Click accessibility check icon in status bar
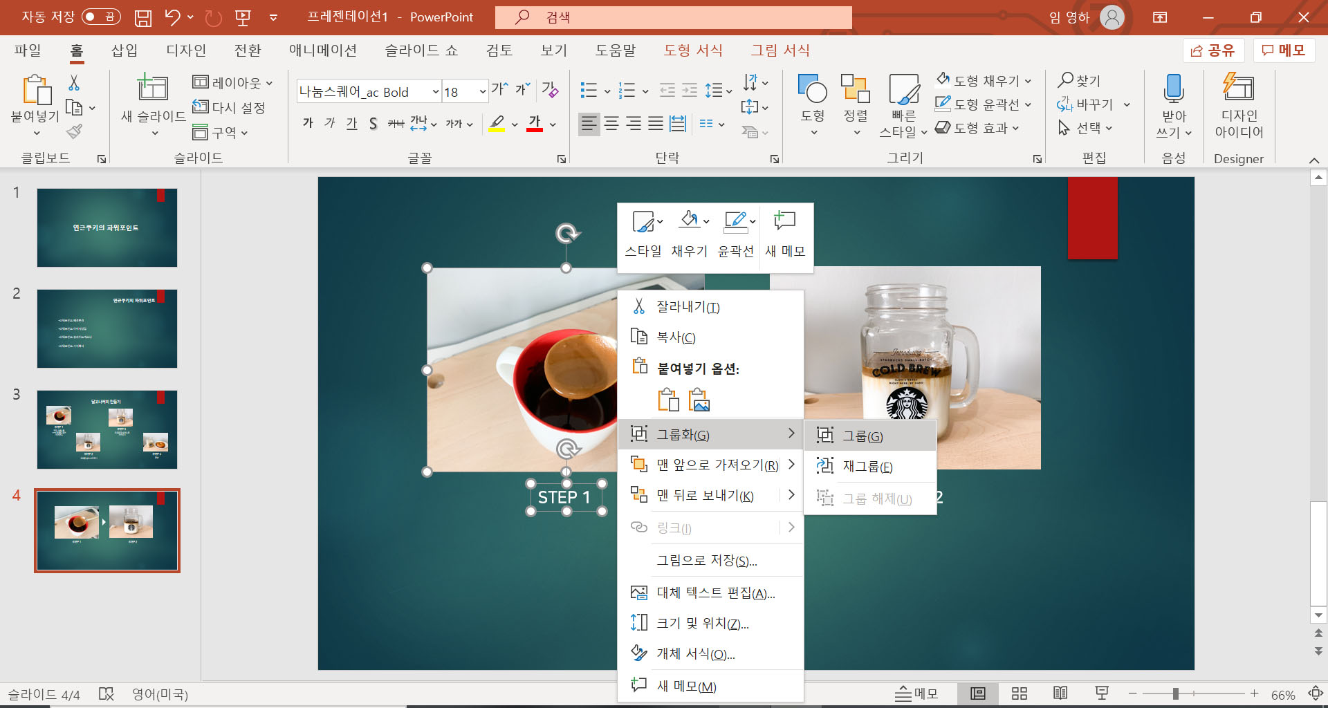The image size is (1328, 708). click(x=106, y=693)
